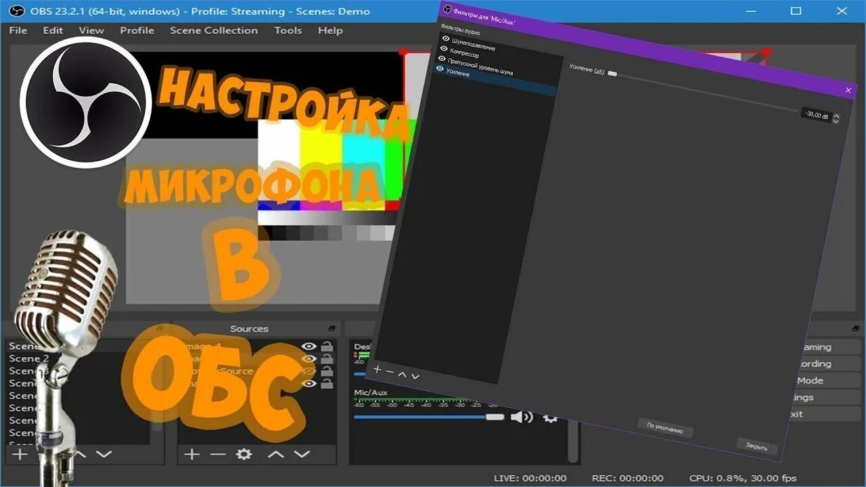Click the LIVE: 00:00:00 status text
The width and height of the screenshot is (866, 487).
[x=530, y=478]
